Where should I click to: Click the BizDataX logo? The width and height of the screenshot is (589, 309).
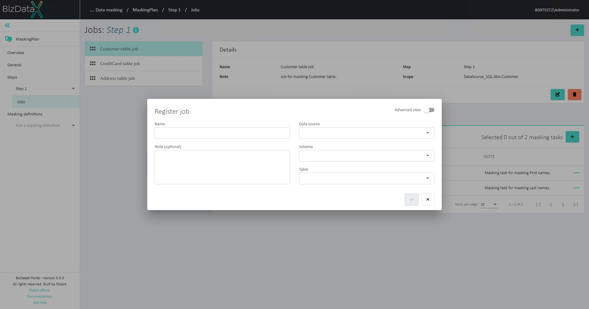pos(23,9)
